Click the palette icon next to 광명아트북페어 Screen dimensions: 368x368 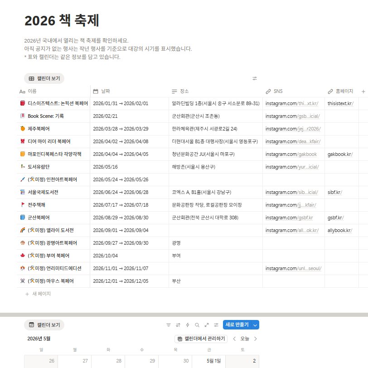click(x=23, y=242)
